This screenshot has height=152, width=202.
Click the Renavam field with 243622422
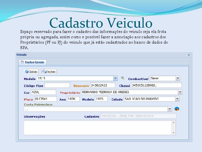tap(103, 85)
